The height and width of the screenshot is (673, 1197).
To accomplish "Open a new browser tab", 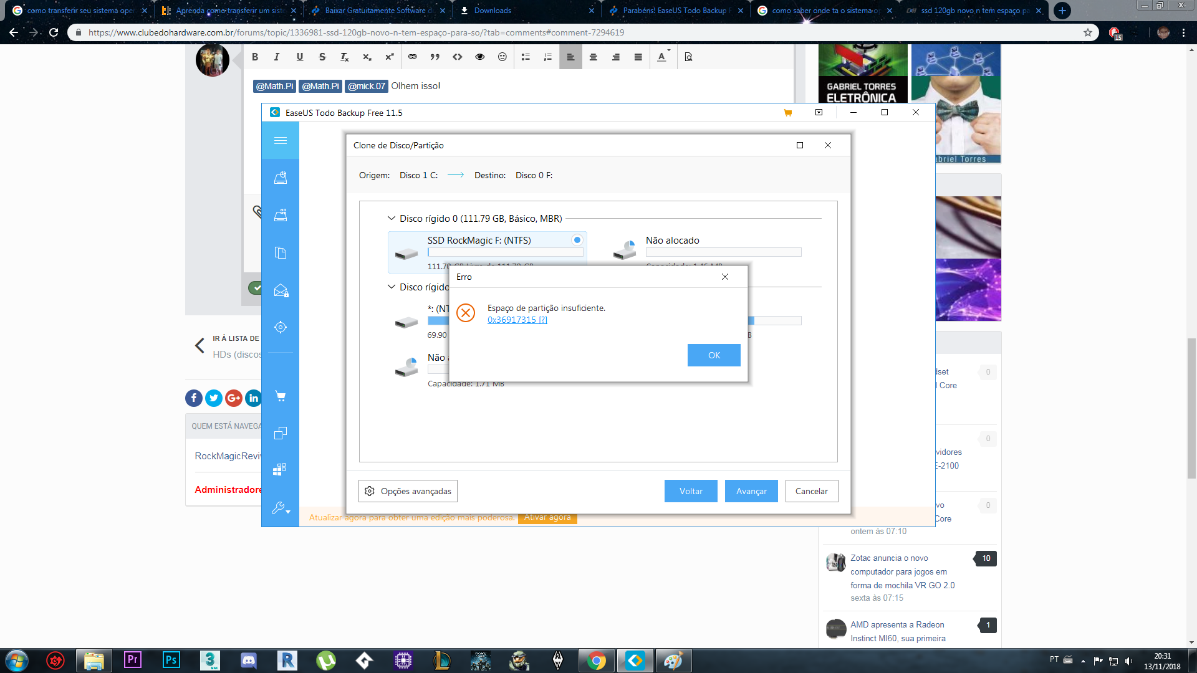I will coord(1062,11).
